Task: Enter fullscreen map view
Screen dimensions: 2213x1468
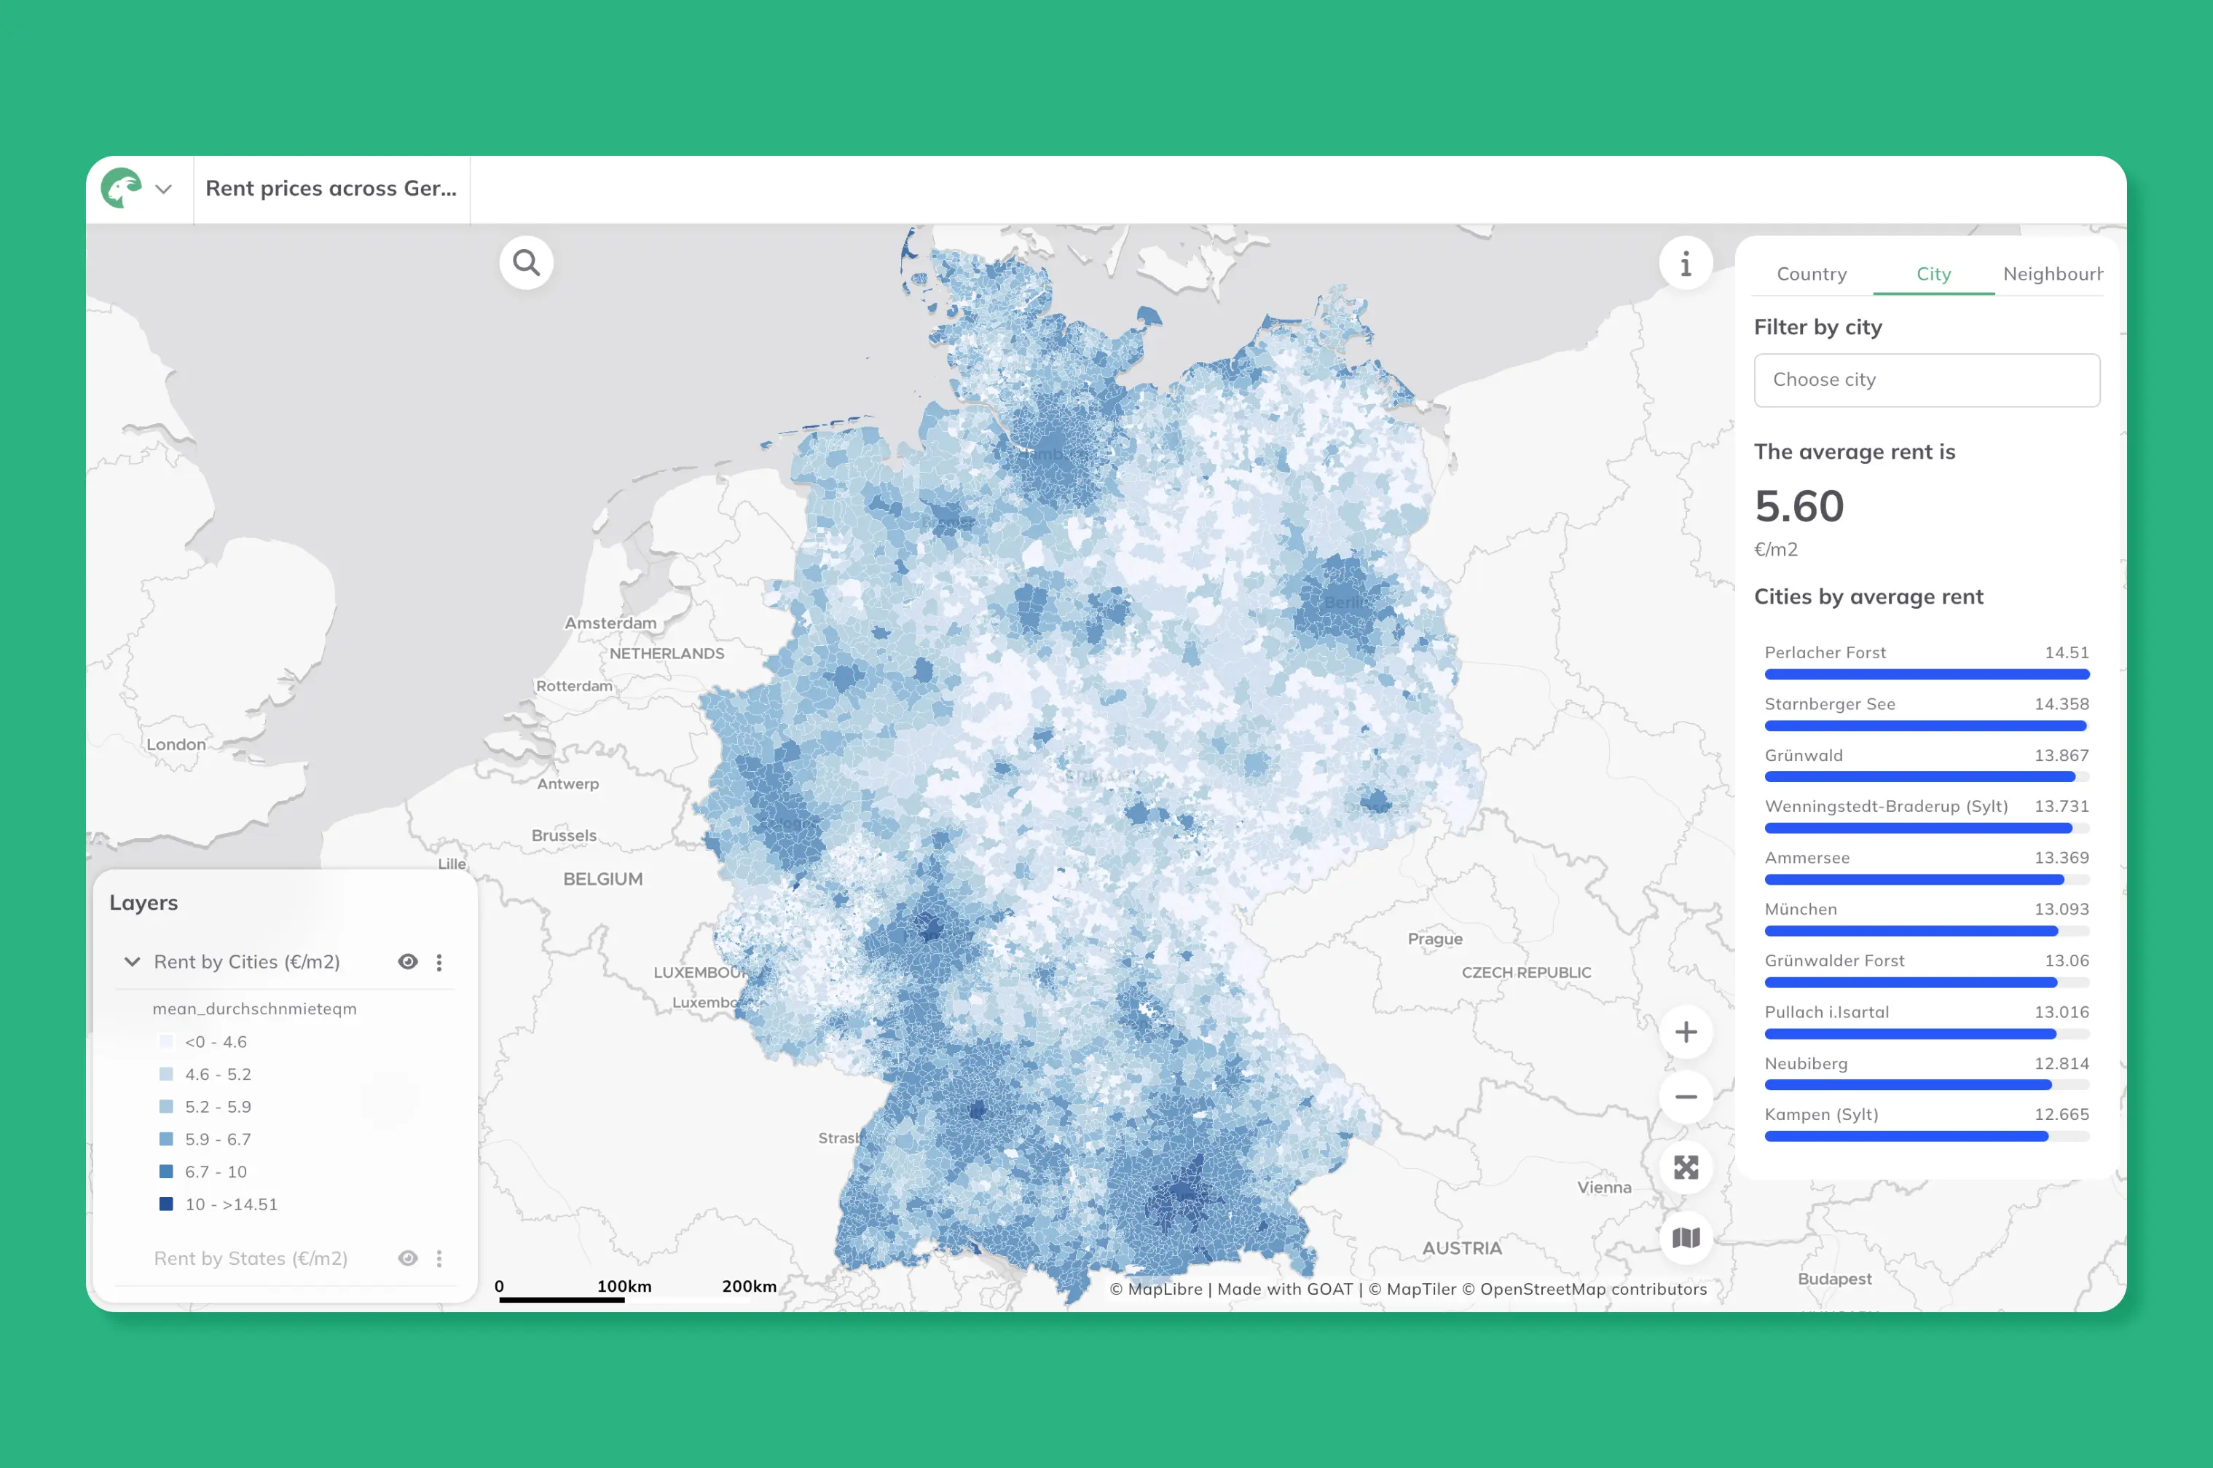Action: 1685,1167
